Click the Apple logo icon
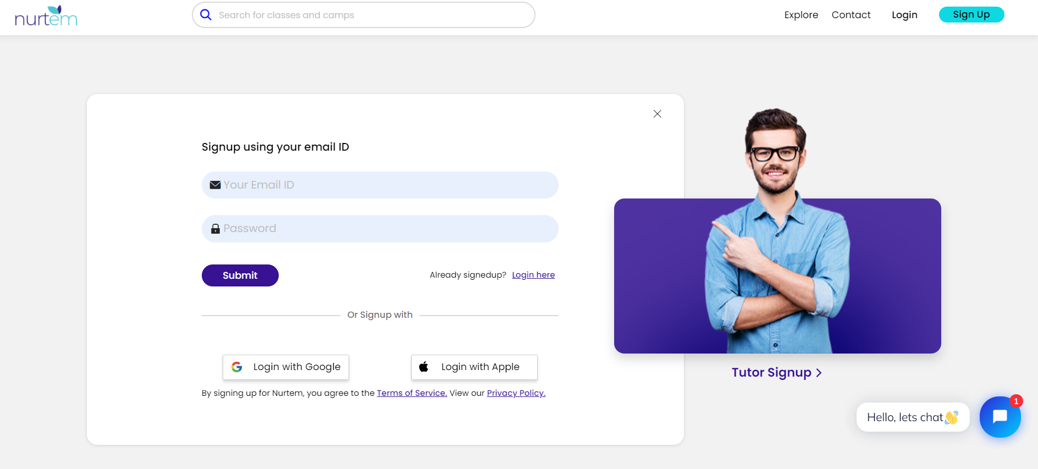 [x=424, y=367]
